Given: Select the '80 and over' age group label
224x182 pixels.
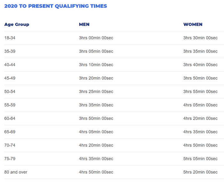Looking at the screenshot, I should point(16,172).
